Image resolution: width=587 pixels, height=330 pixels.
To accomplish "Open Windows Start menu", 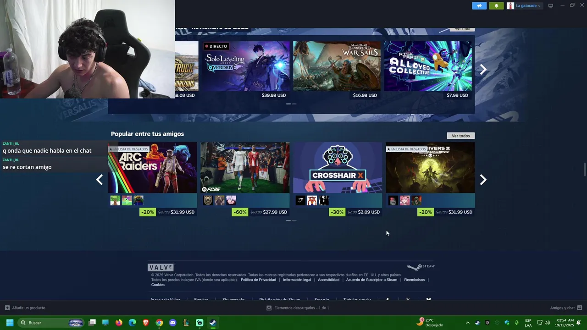I will point(10,323).
